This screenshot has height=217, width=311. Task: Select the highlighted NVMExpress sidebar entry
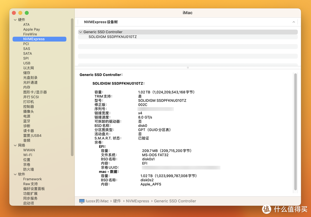[39, 39]
